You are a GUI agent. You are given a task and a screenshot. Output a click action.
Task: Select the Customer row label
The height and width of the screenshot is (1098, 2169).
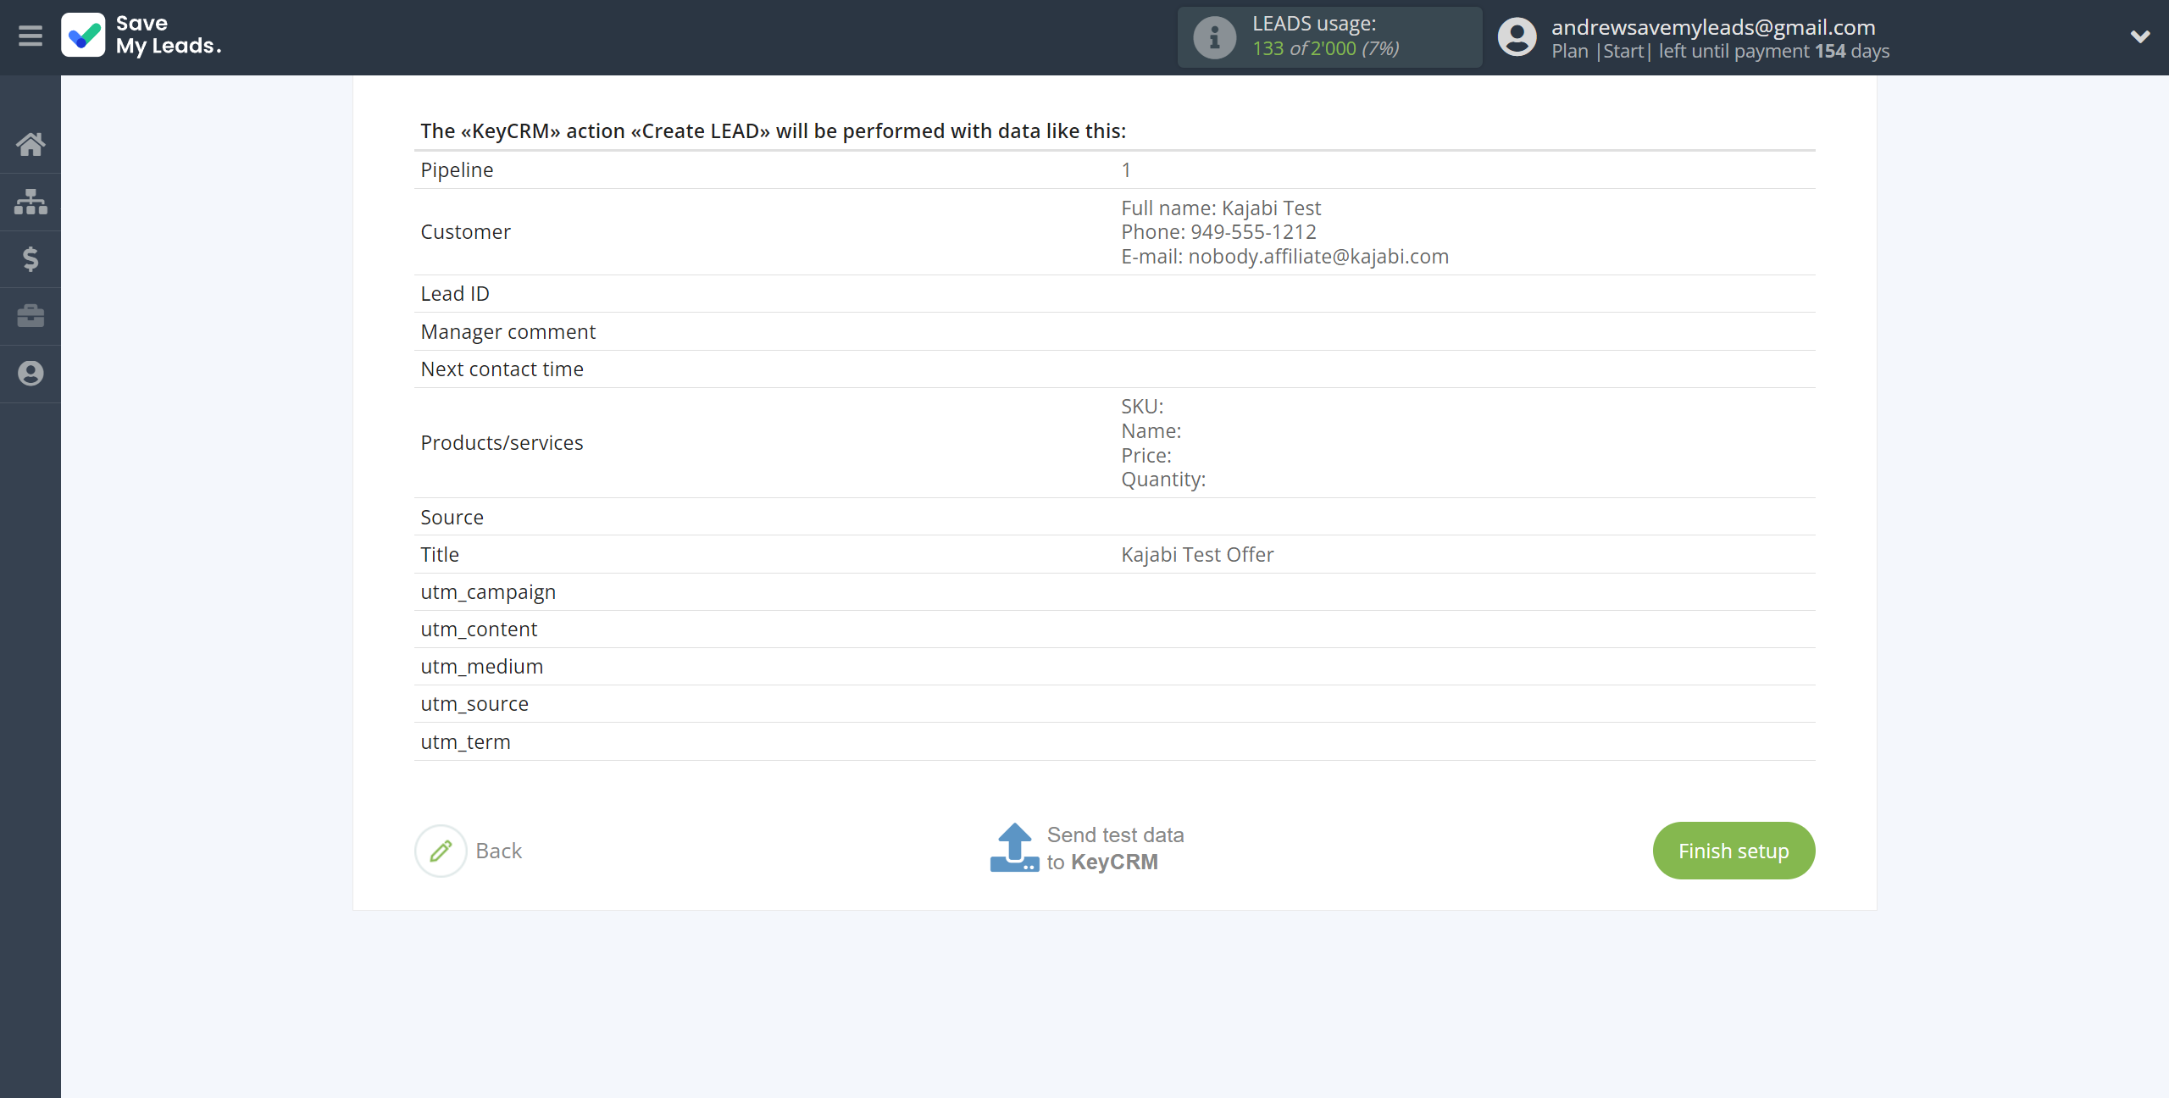pyautogui.click(x=465, y=231)
